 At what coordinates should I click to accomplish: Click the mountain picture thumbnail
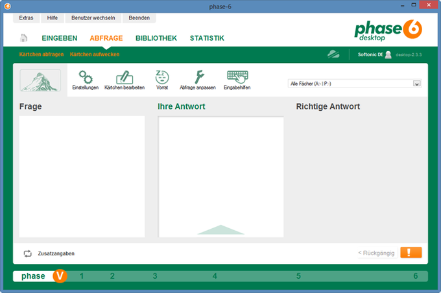pos(40,80)
